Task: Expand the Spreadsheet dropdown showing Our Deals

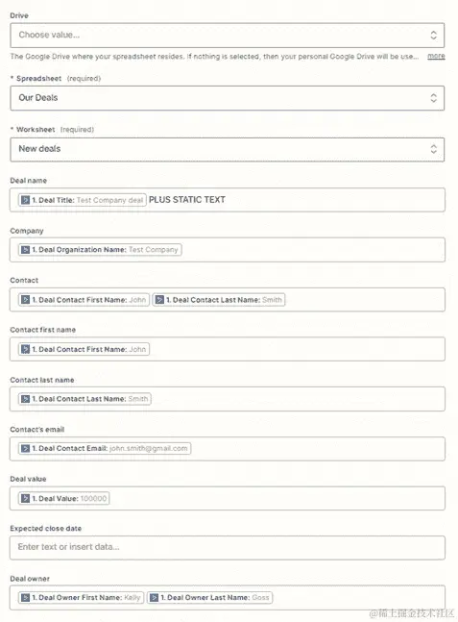Action: coord(433,98)
